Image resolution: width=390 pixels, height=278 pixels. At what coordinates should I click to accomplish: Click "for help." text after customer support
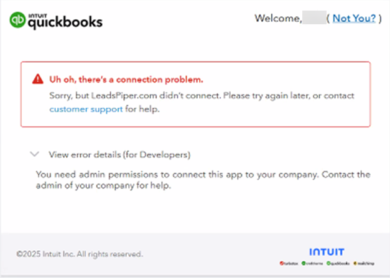[x=142, y=109]
